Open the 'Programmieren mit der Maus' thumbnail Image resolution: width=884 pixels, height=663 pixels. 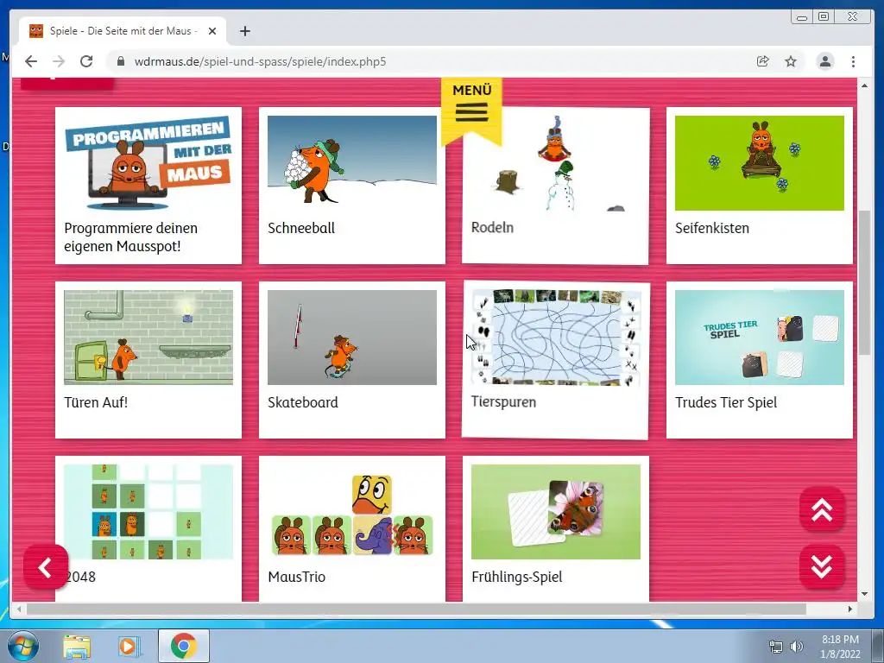pyautogui.click(x=148, y=163)
